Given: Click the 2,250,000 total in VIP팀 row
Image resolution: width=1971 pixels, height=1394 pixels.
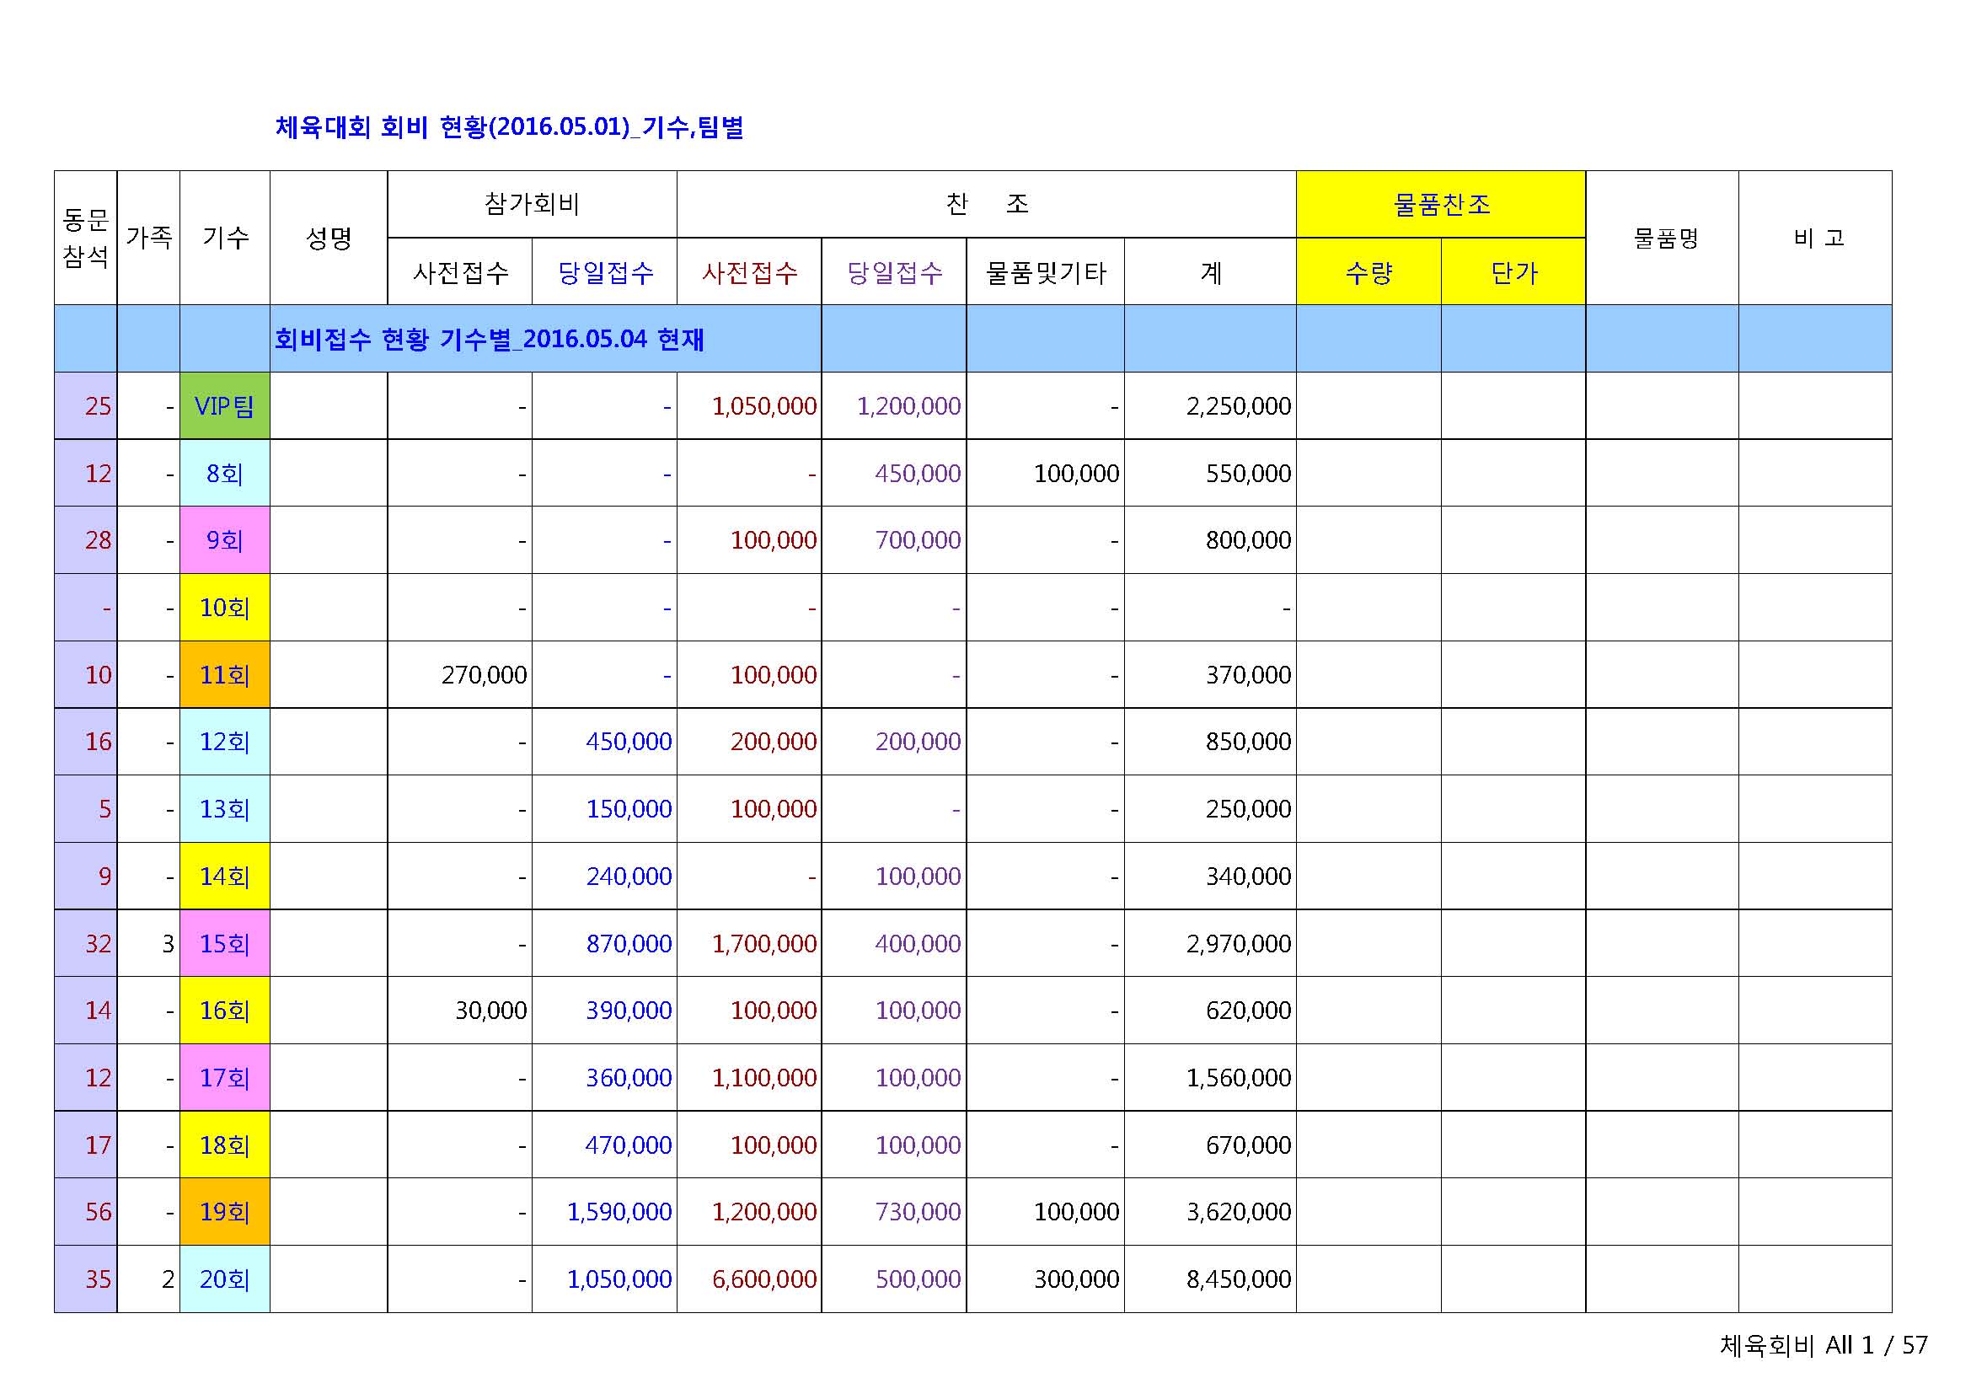Looking at the screenshot, I should pos(1238,406).
